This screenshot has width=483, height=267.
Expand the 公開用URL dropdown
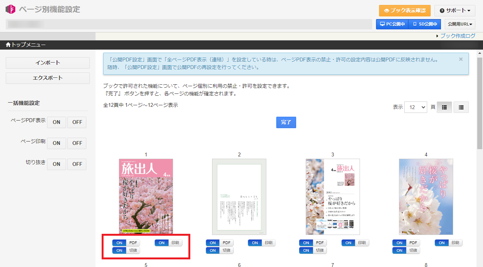click(x=460, y=24)
